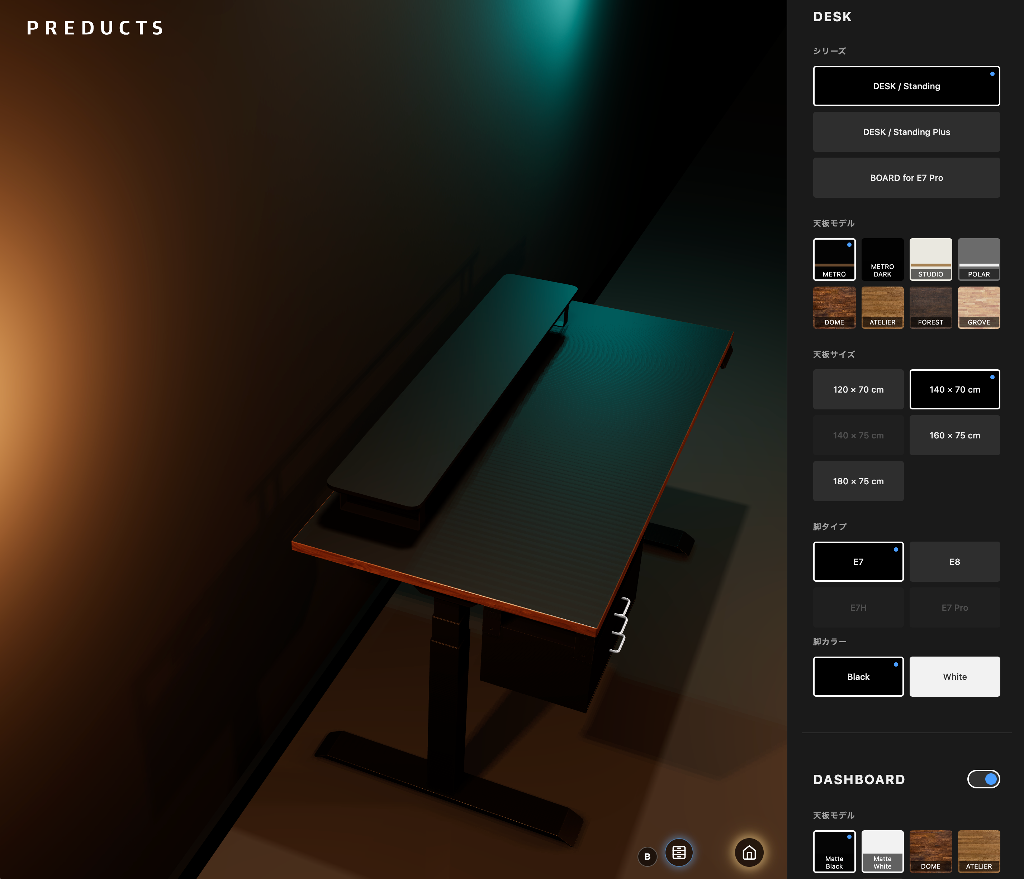Screen dimensions: 1024x879
Task: Set tabletop size to 120 × 70 cm
Action: click(858, 389)
